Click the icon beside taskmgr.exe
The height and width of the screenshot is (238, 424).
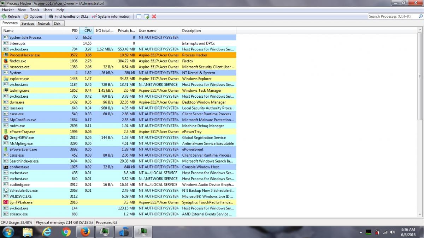coord(6,91)
